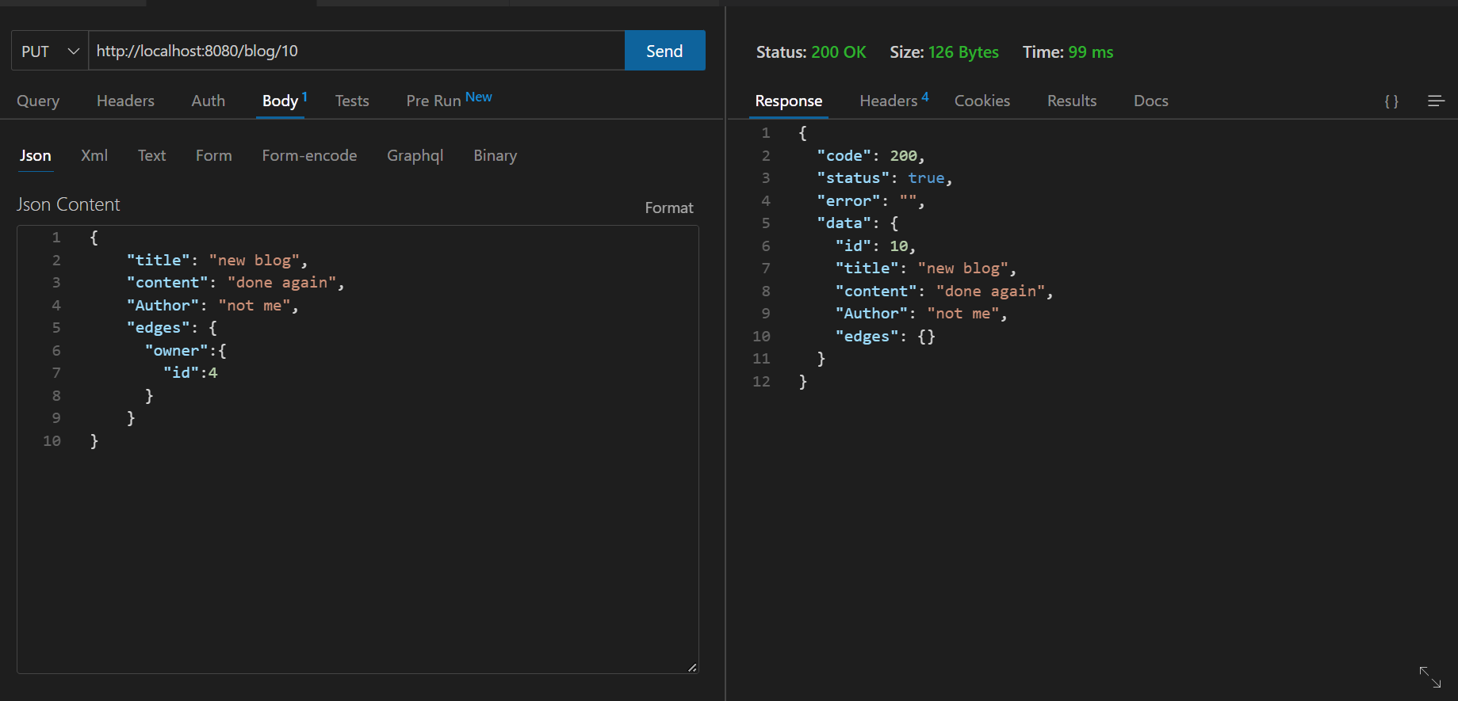Image resolution: width=1458 pixels, height=701 pixels.
Task: Click the "title": "new blog" request line
Action: pyautogui.click(x=216, y=260)
